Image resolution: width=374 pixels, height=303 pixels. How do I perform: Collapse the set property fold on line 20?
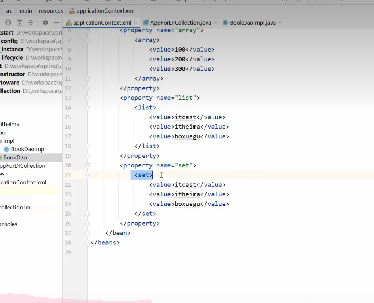[x=88, y=165]
